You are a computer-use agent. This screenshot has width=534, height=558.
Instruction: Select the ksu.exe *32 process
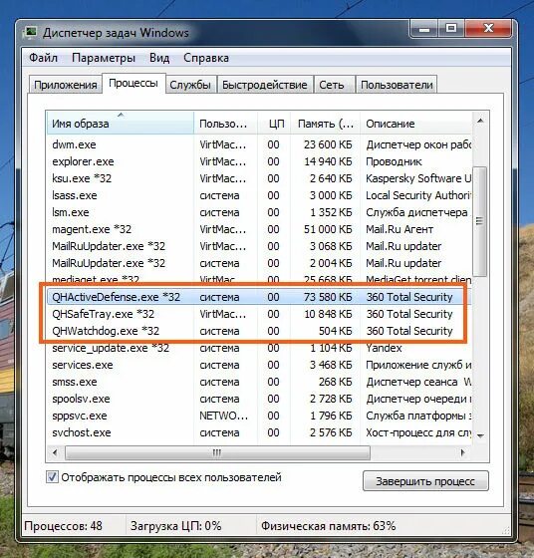[x=259, y=178]
